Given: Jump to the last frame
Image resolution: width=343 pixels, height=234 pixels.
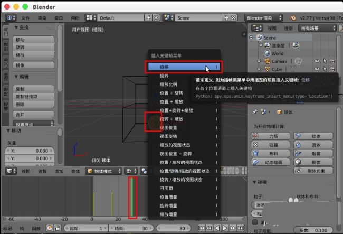Looking at the screenshot, I should pyautogui.click(x=241, y=228).
